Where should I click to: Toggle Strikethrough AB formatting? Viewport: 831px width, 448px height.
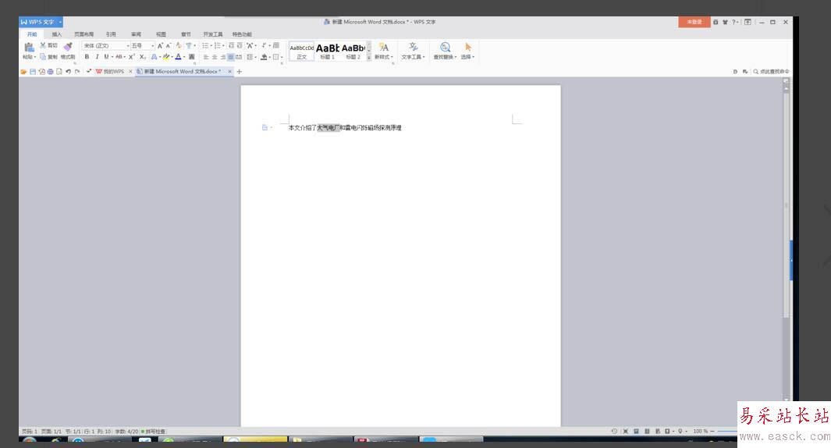[x=119, y=57]
